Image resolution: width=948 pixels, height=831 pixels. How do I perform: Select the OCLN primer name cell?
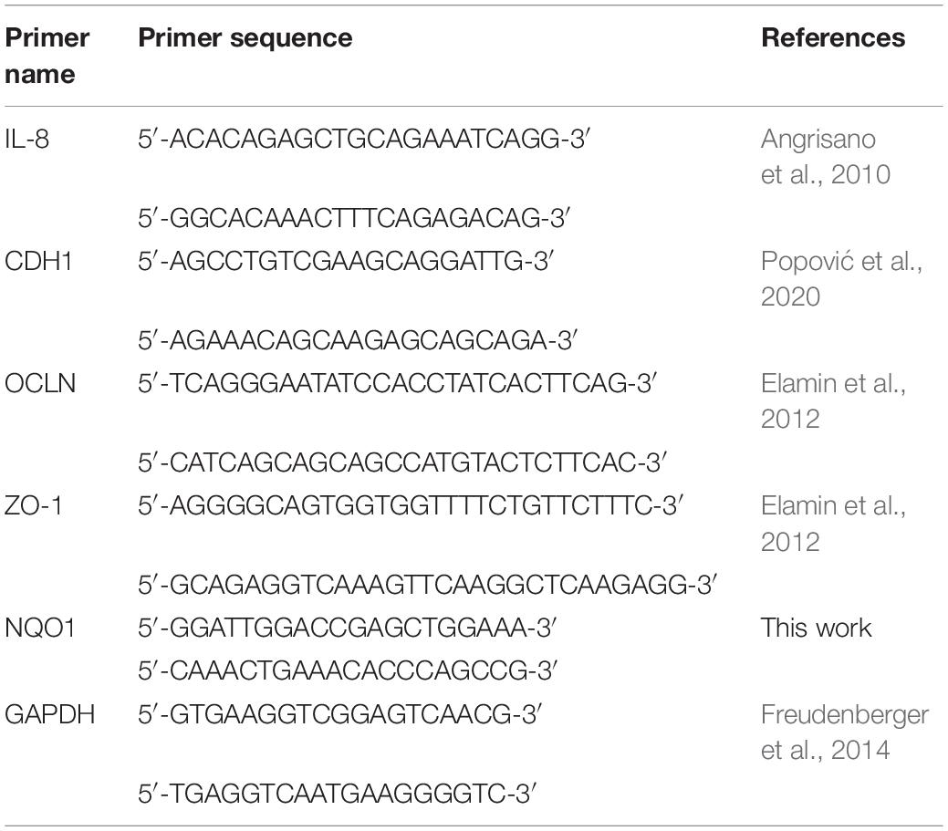point(40,383)
